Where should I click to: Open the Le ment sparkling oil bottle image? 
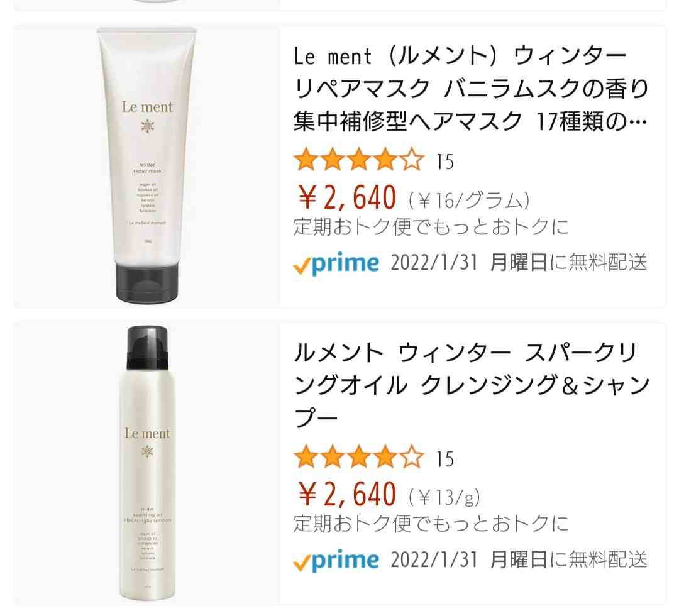pyautogui.click(x=147, y=463)
